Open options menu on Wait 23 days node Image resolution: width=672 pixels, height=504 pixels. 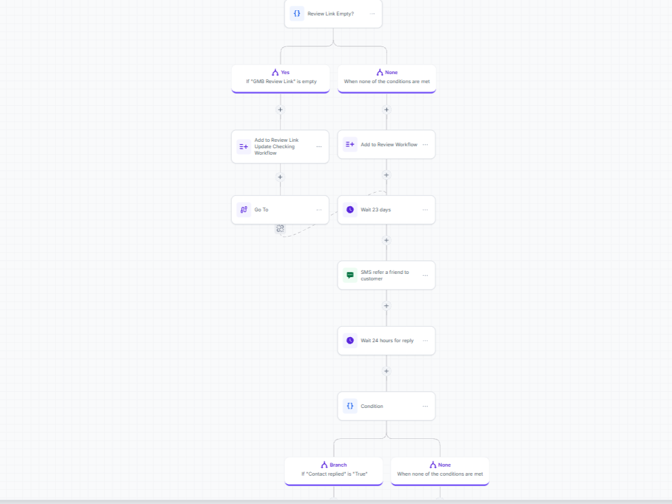pos(425,209)
